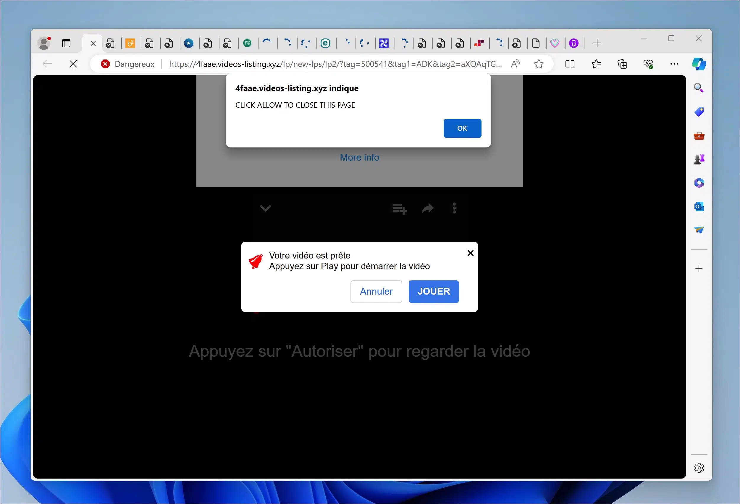The image size is (740, 504).
Task: Switch to the blank page tab
Action: point(536,43)
